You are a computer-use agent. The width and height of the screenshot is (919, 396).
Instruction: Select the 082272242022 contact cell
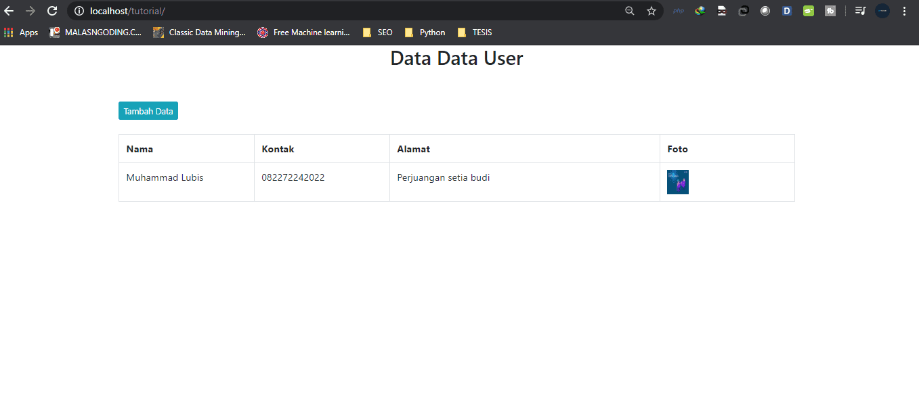[322, 182]
